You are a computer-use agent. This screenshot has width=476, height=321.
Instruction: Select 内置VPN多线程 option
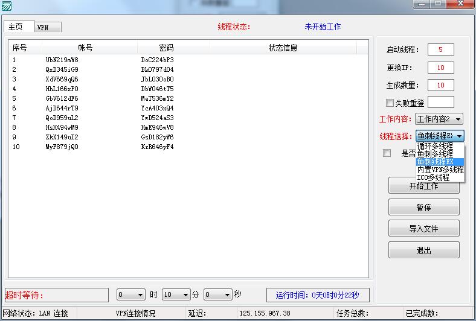tap(440, 170)
